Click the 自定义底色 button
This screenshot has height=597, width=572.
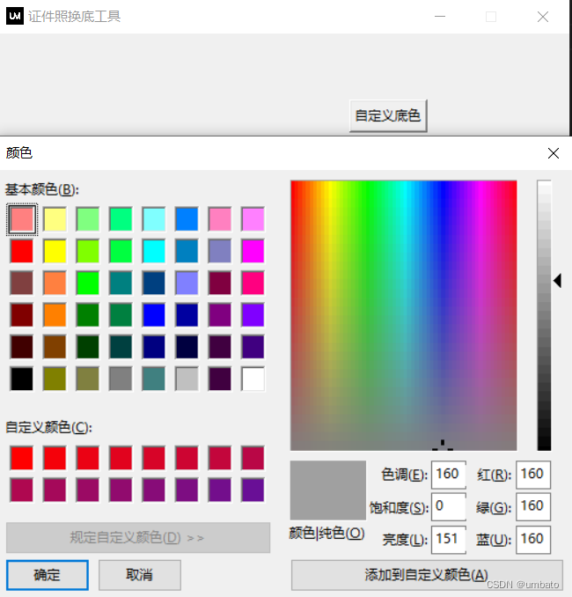(388, 115)
